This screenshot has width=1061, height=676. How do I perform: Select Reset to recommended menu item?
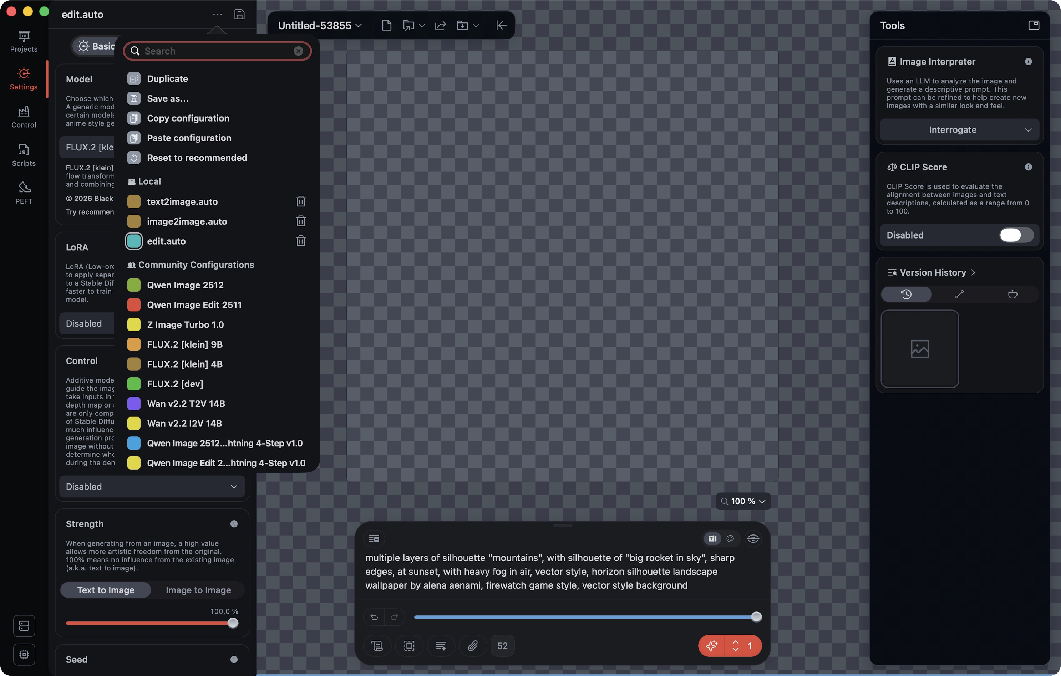click(197, 158)
